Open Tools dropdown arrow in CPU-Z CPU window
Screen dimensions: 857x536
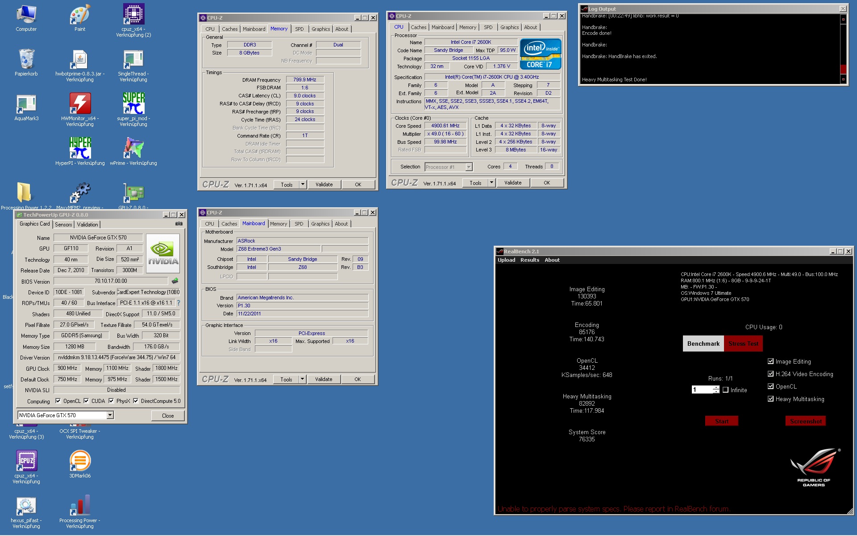click(x=491, y=182)
